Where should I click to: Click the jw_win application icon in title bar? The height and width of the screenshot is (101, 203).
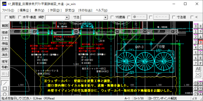coord(4,4)
